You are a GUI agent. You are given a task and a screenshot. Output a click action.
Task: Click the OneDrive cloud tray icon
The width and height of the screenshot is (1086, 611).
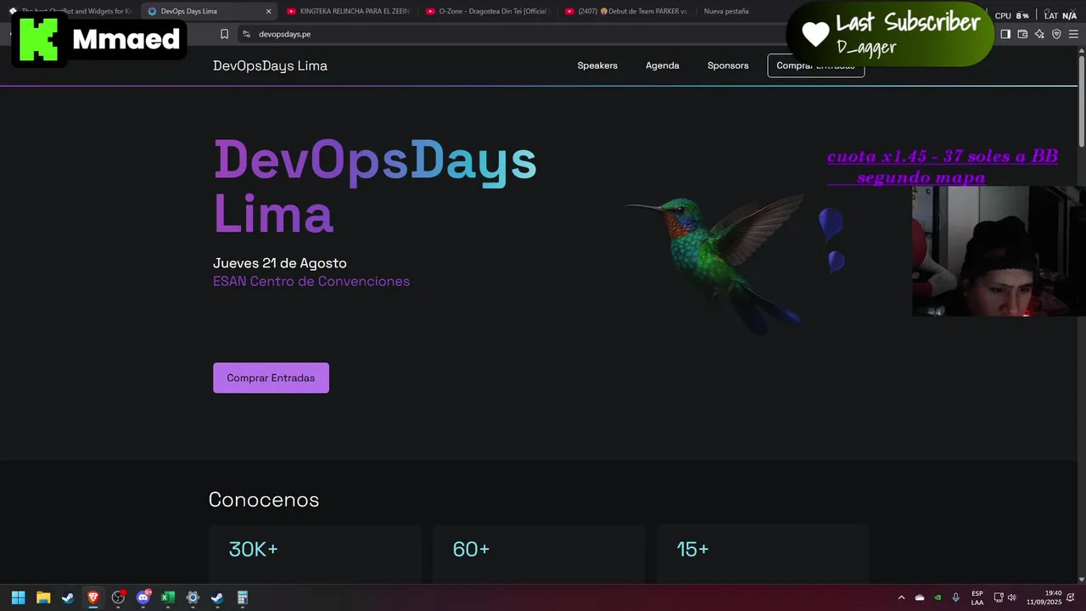(920, 597)
